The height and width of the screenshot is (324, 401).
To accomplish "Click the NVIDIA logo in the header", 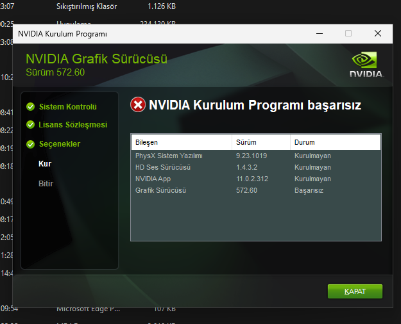I will (366, 65).
